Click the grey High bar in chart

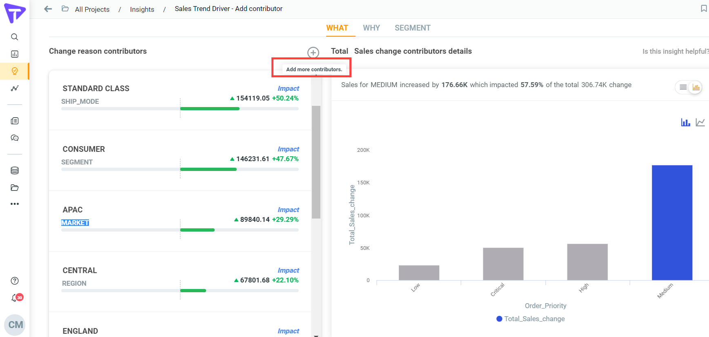pos(587,262)
